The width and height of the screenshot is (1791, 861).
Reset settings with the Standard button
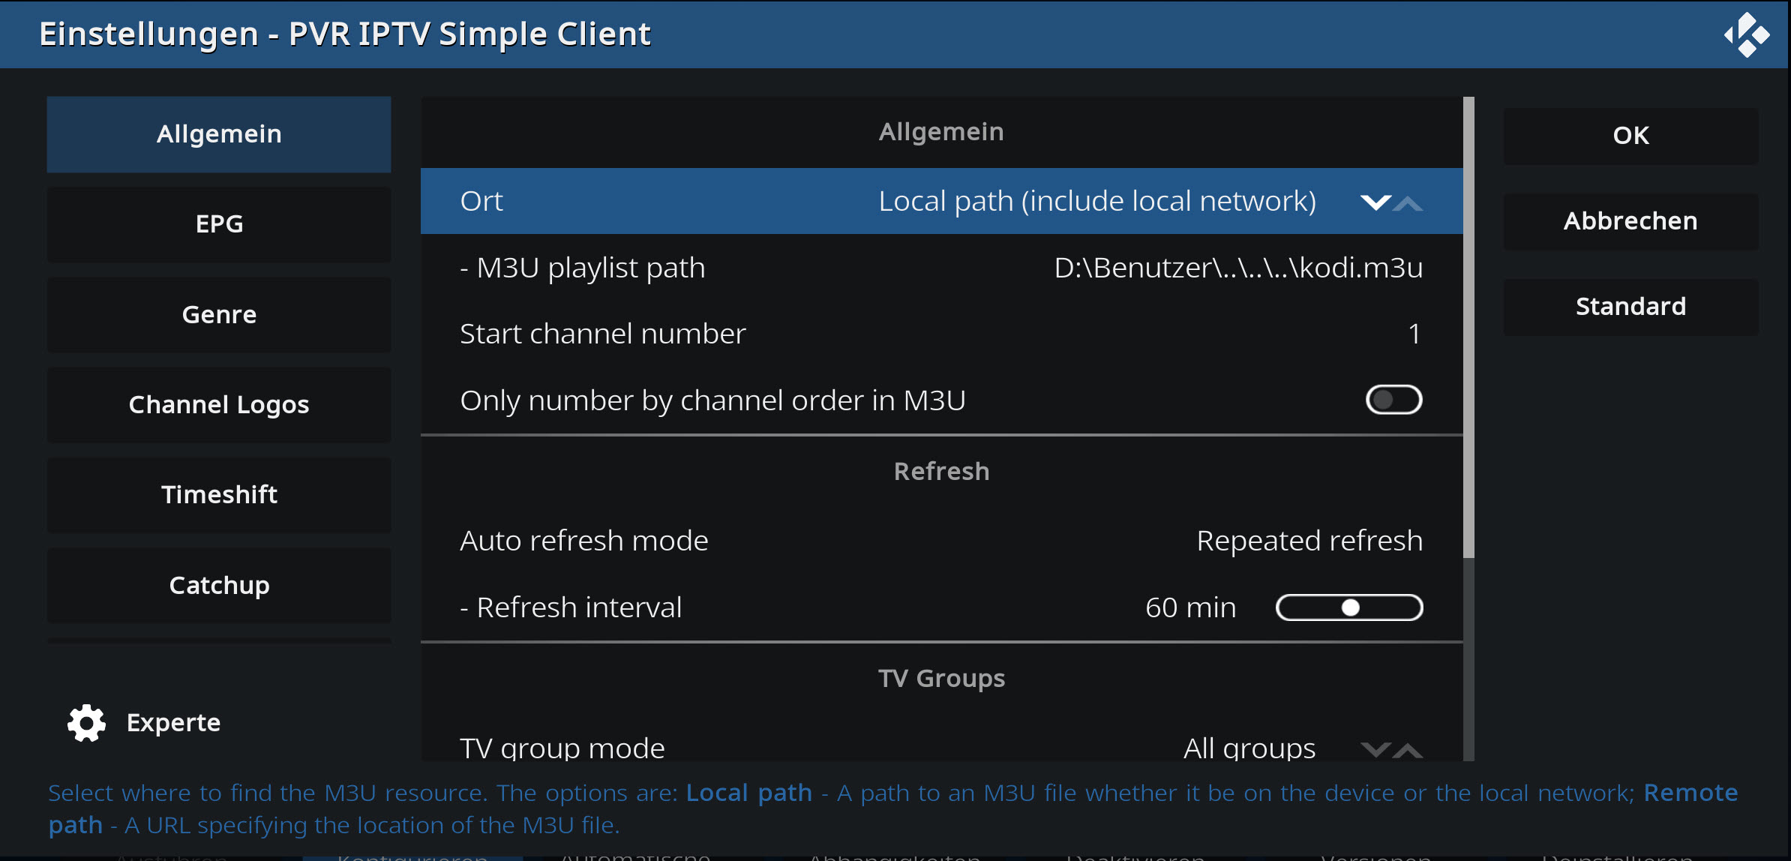(x=1631, y=307)
